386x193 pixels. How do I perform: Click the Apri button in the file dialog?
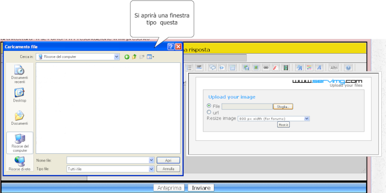click(x=168, y=160)
